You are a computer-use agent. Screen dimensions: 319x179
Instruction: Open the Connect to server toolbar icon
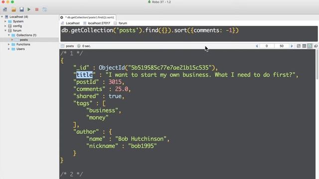[5, 9]
